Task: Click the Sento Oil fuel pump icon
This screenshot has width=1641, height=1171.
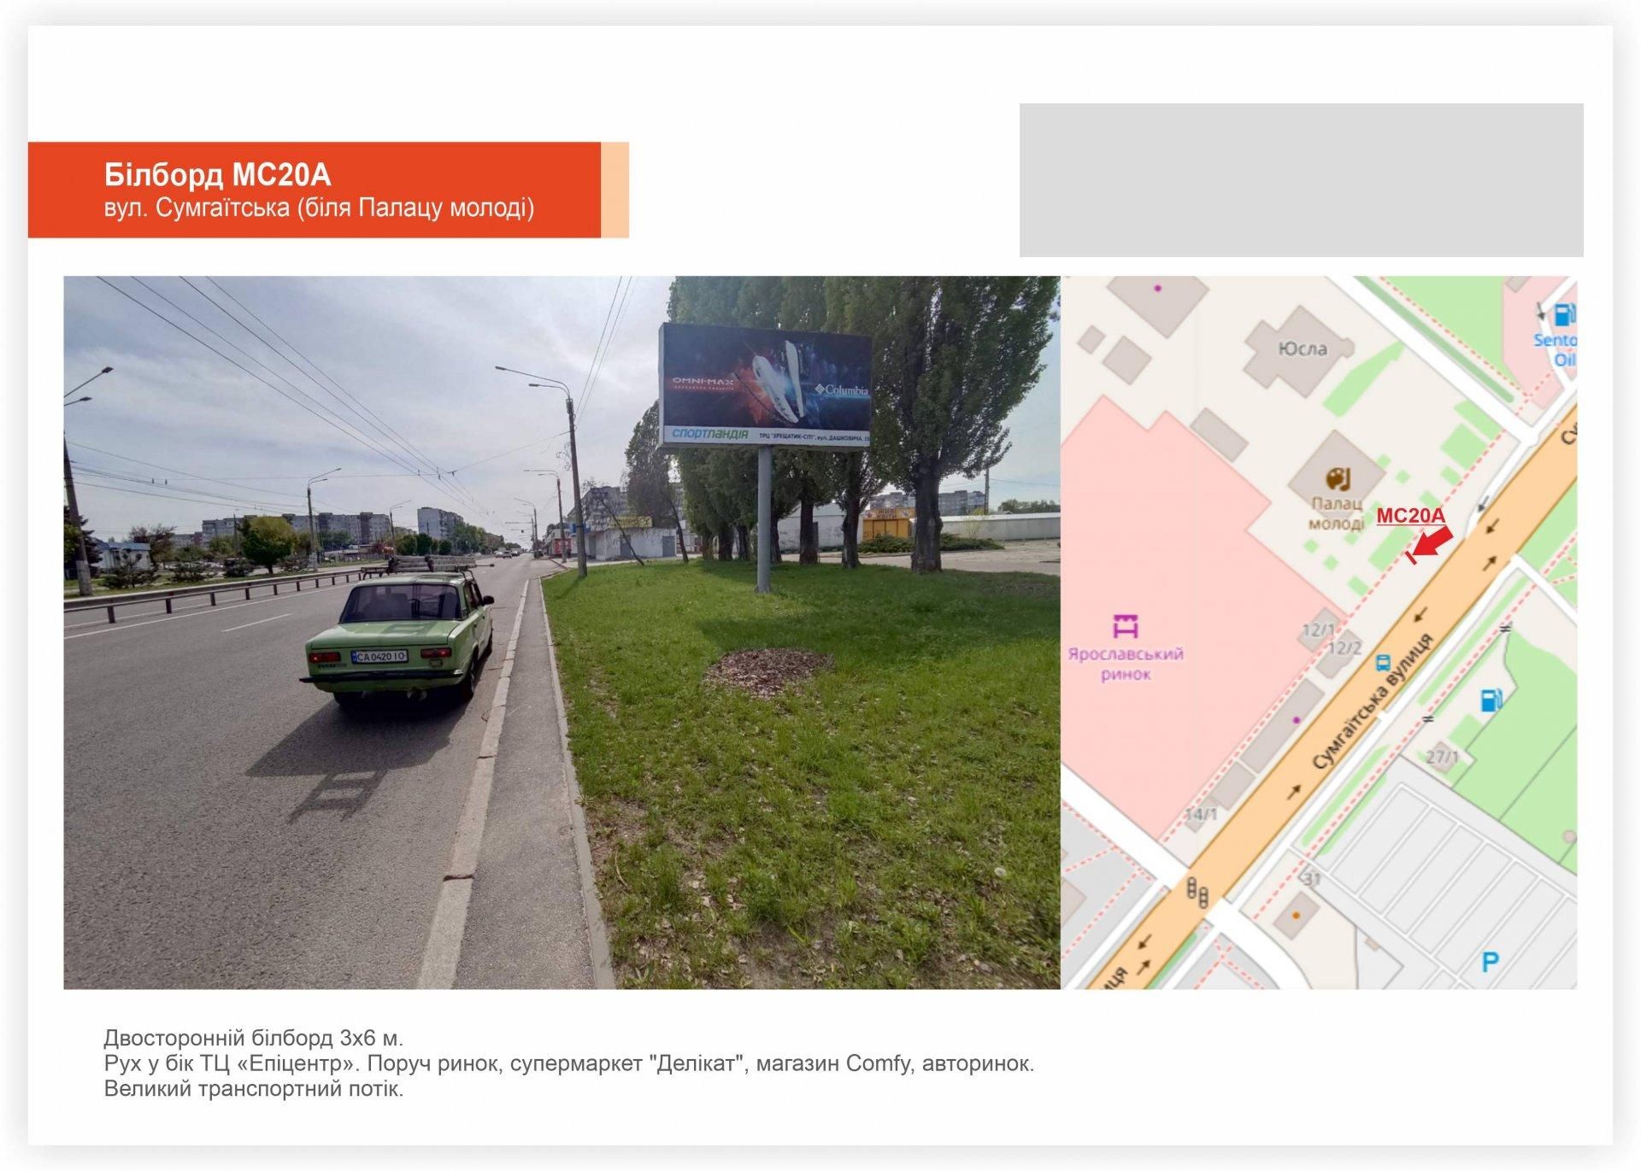Action: click(1563, 314)
